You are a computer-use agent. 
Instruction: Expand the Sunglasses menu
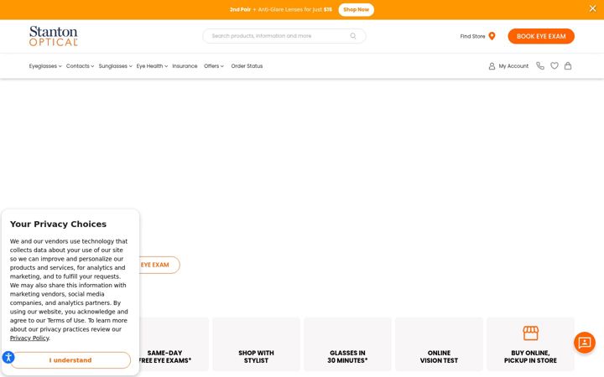[x=115, y=66]
